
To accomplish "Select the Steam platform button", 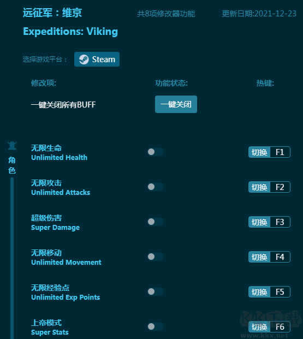I will [x=97, y=60].
